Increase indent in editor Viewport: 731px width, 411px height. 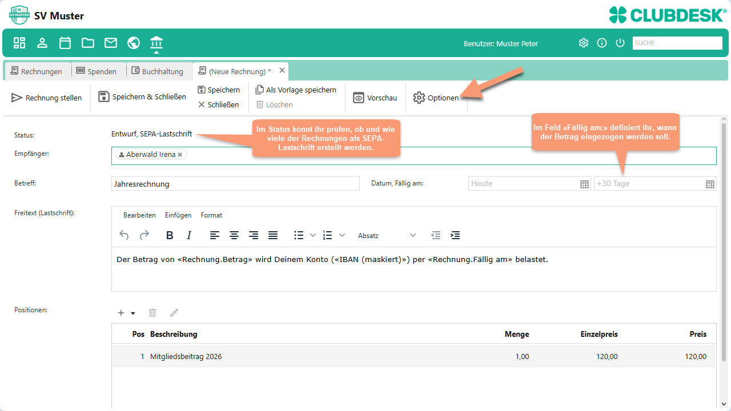coord(455,235)
